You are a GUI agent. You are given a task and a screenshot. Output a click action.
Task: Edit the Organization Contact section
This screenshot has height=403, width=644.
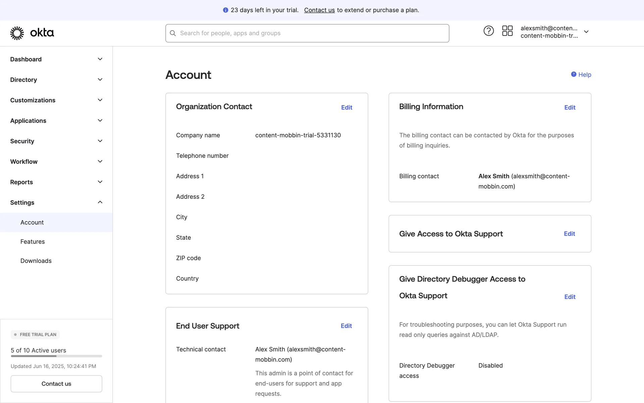tap(346, 107)
